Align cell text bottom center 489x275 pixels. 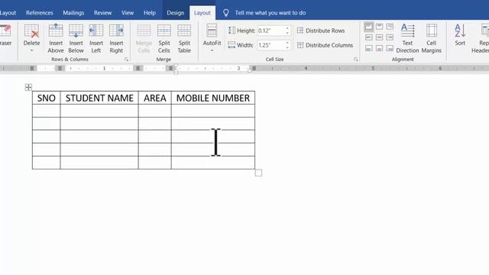click(x=379, y=48)
